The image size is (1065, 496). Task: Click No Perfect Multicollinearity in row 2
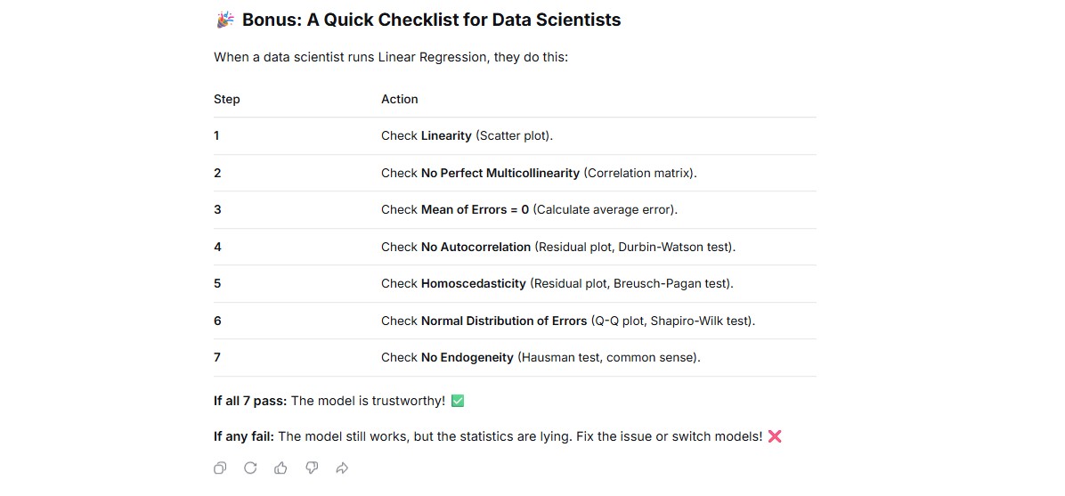[500, 174]
